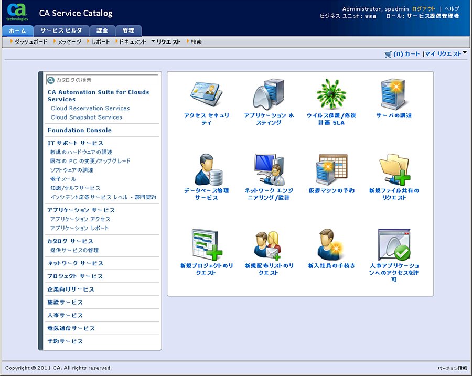
Task: Open the アプリケーション ホスティング server icon
Action: click(269, 94)
